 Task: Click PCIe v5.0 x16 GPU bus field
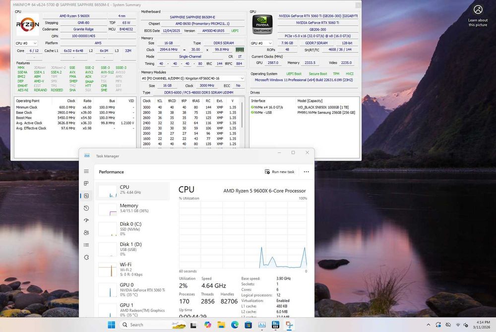coord(317,36)
